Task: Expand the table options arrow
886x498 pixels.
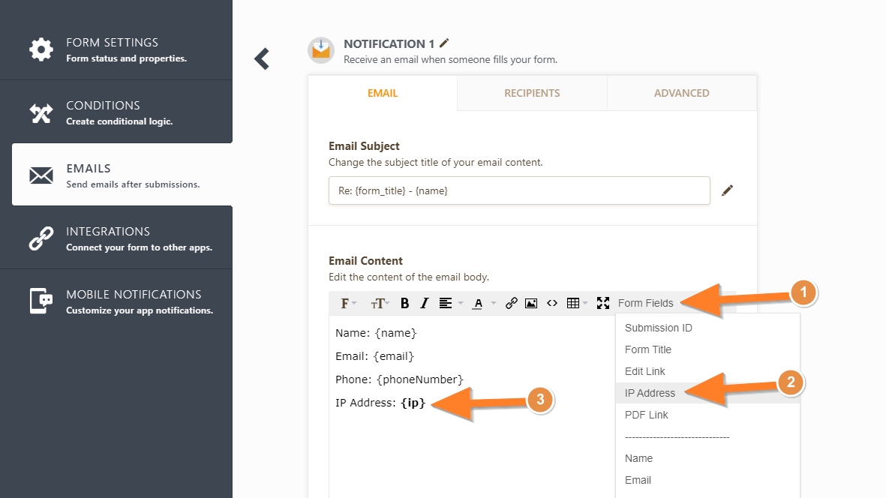Action: coord(585,304)
